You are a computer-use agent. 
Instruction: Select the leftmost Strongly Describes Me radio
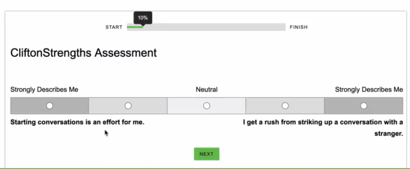point(49,106)
